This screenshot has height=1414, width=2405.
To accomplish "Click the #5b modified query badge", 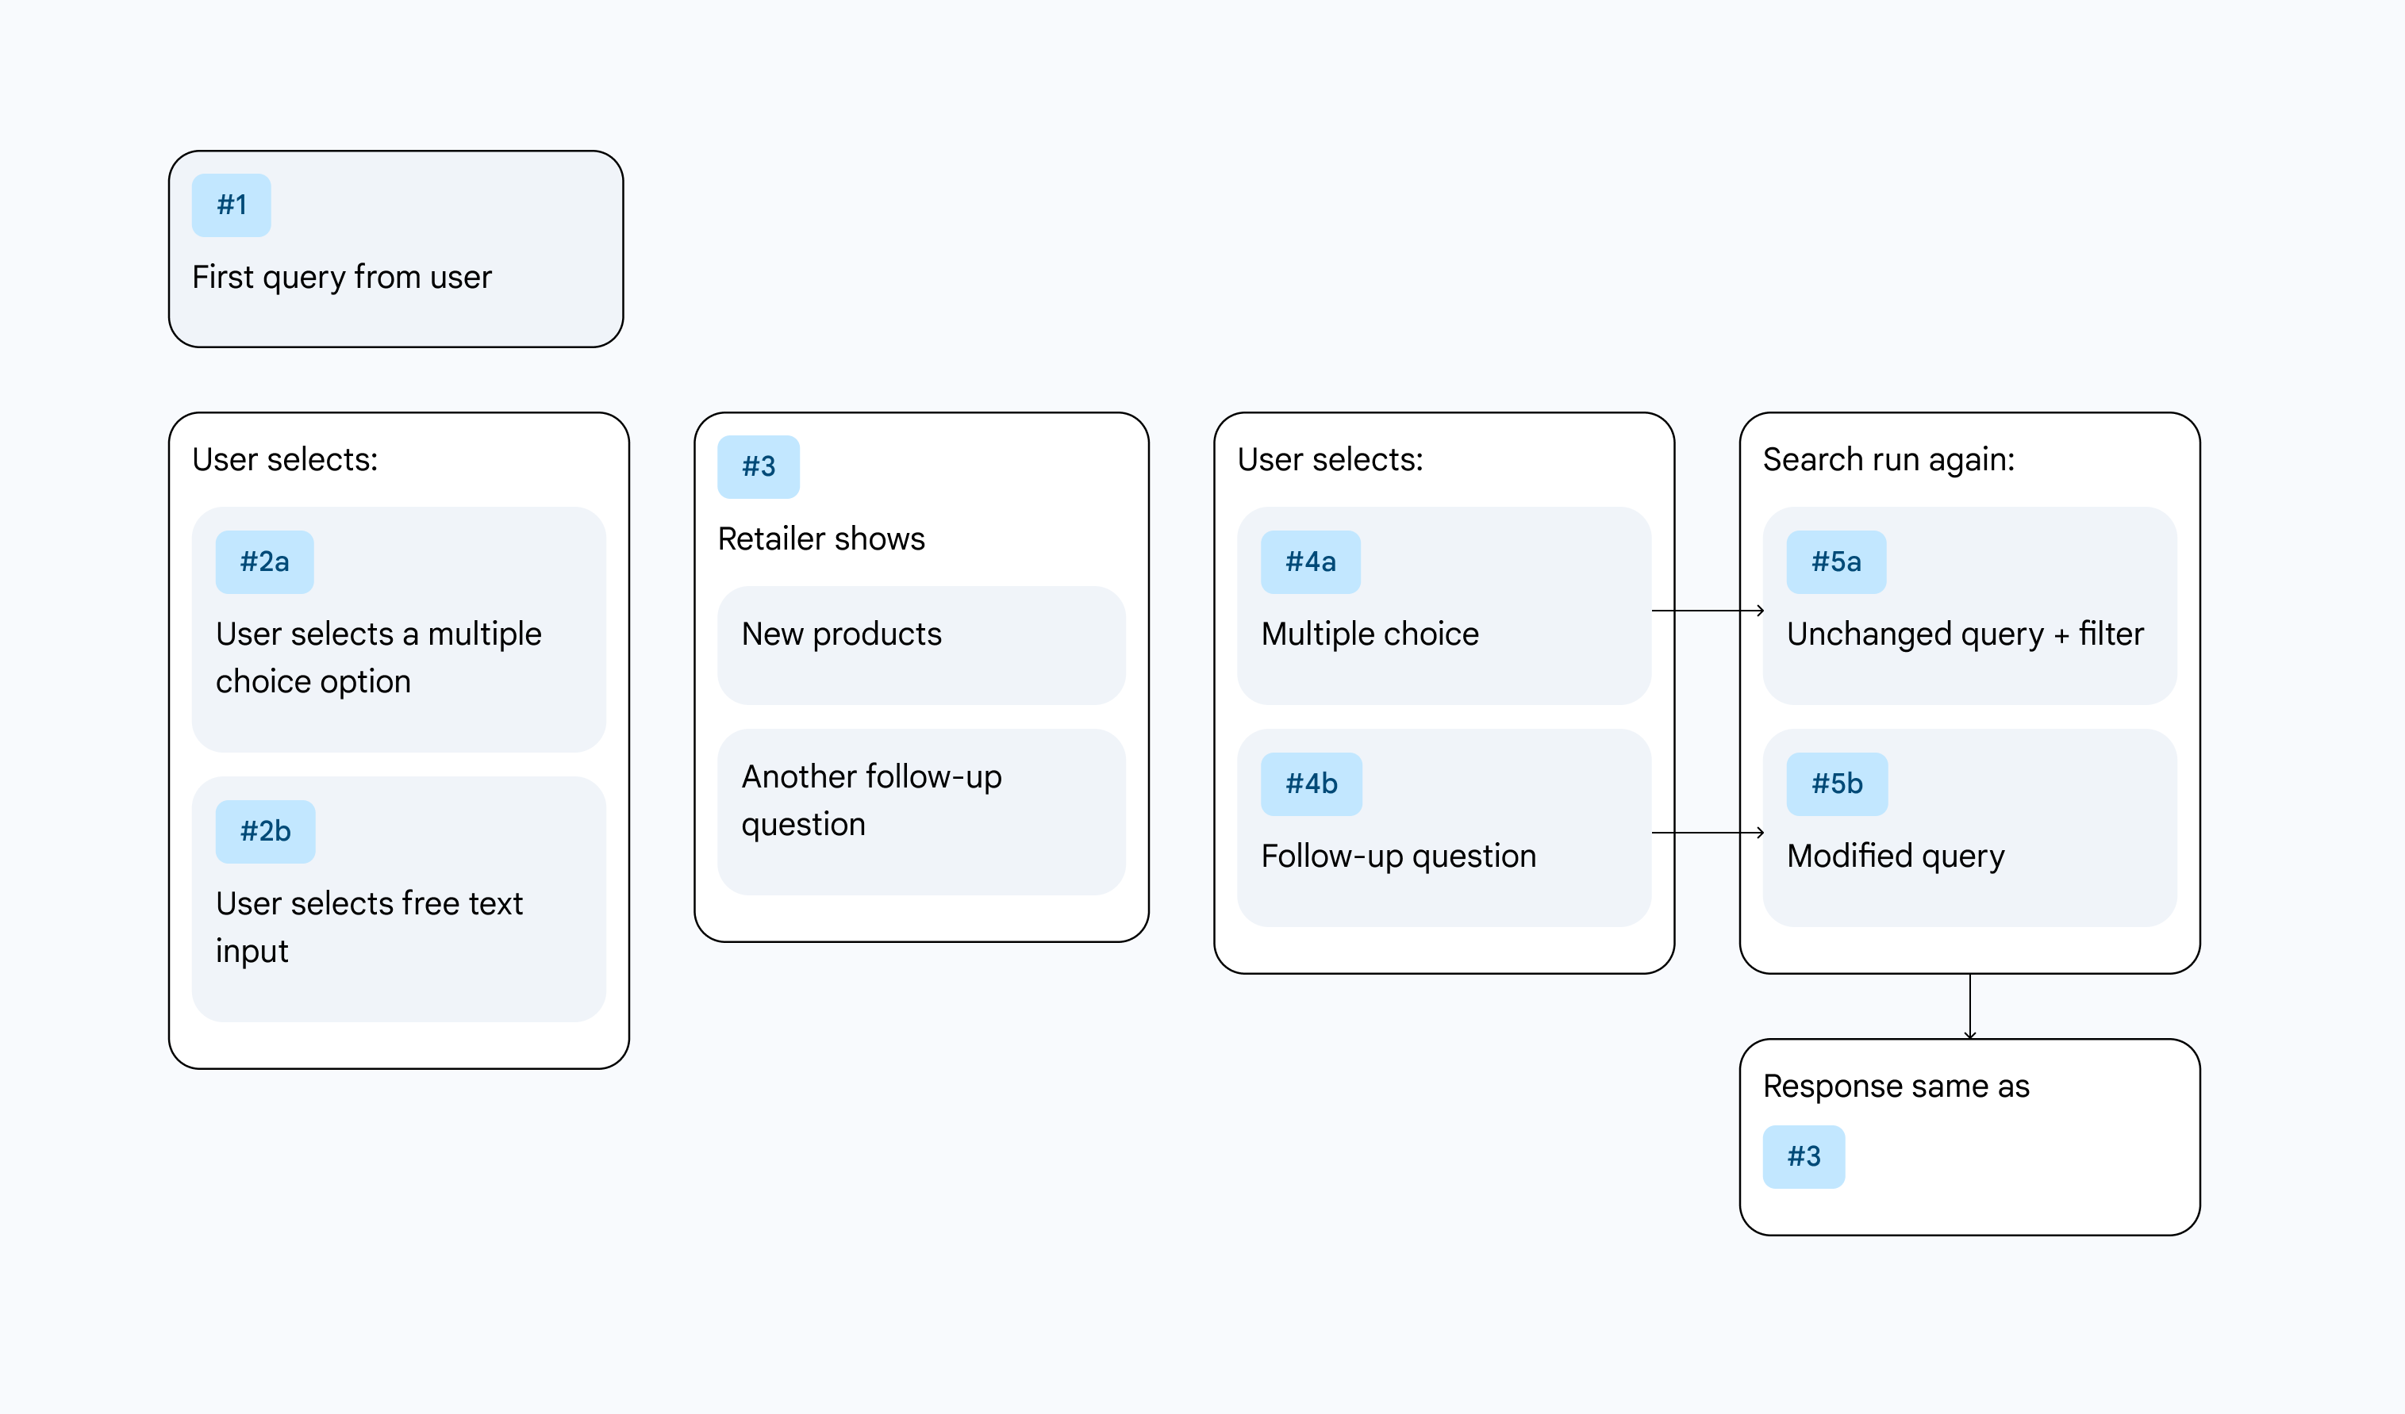I will click(x=1838, y=780).
